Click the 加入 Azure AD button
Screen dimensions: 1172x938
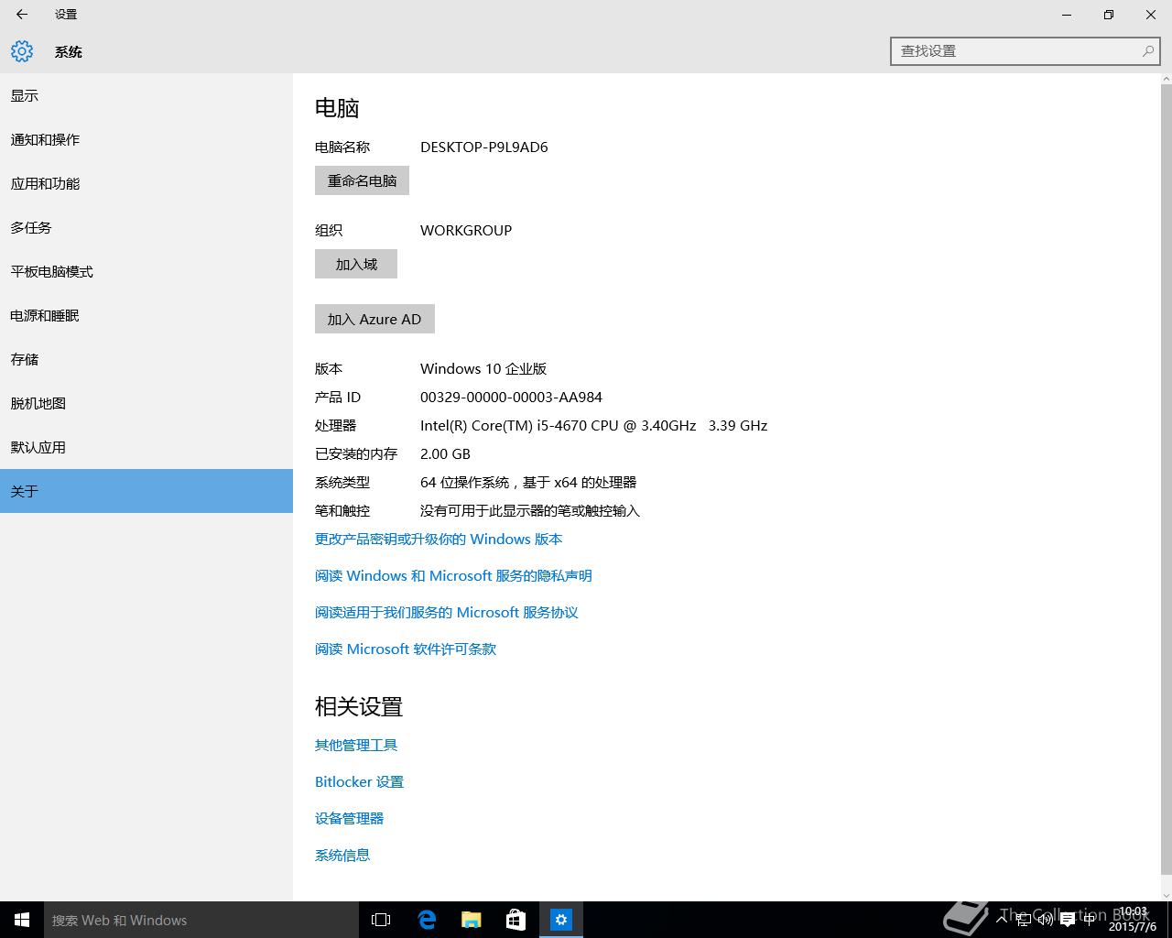[x=374, y=319]
